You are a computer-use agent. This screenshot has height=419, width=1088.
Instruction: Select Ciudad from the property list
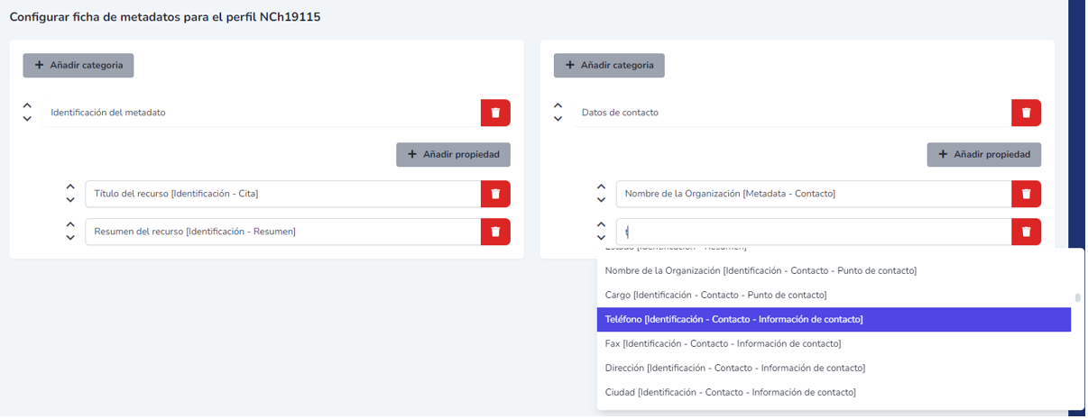833,392
